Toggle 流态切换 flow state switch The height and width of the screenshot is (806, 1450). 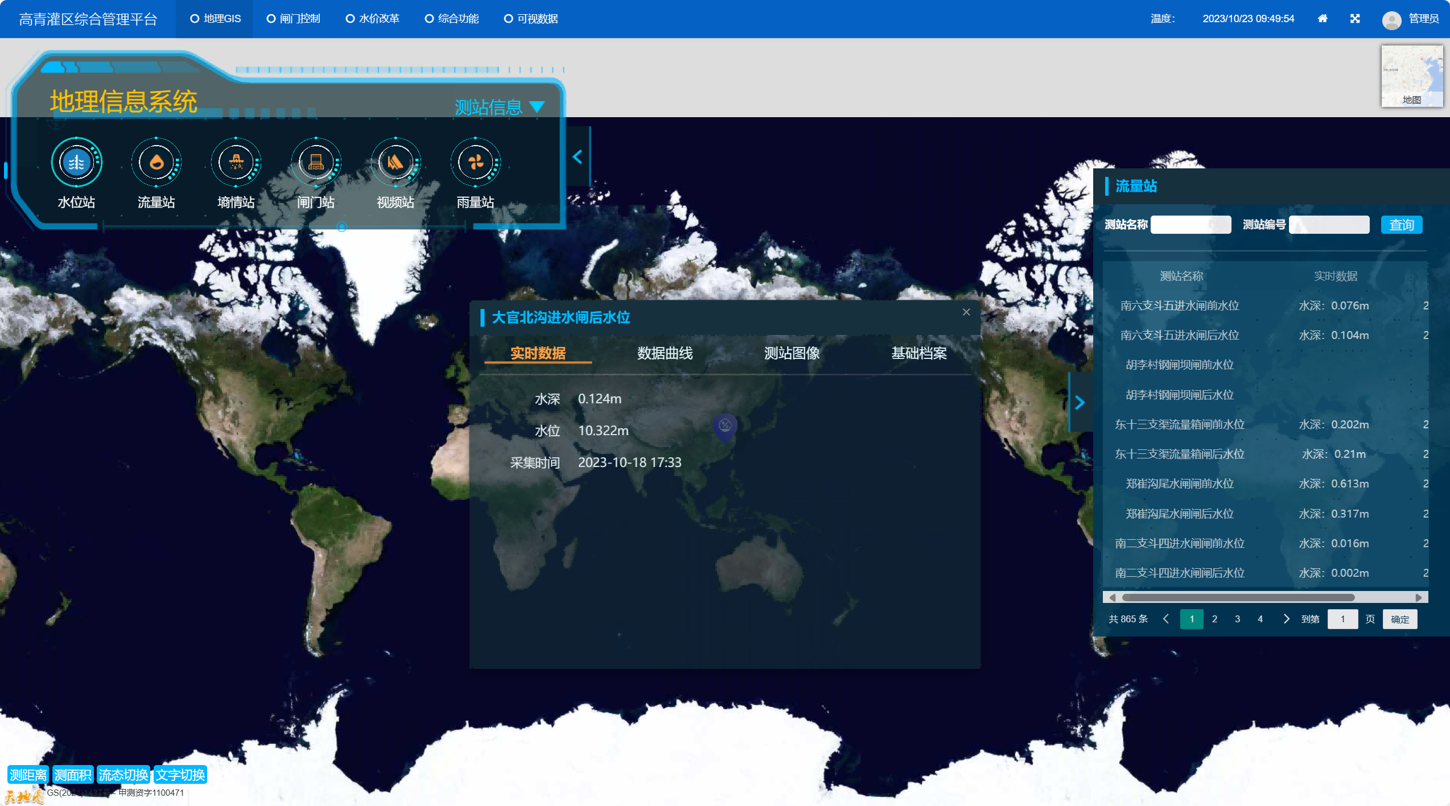tap(123, 775)
